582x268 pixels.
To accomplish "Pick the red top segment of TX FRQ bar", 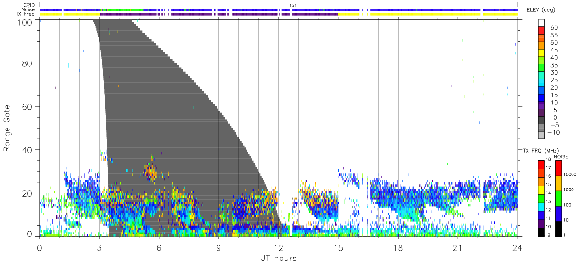I will (x=541, y=165).
